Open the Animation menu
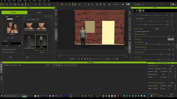This screenshot has width=177, height=99. click(20, 1)
